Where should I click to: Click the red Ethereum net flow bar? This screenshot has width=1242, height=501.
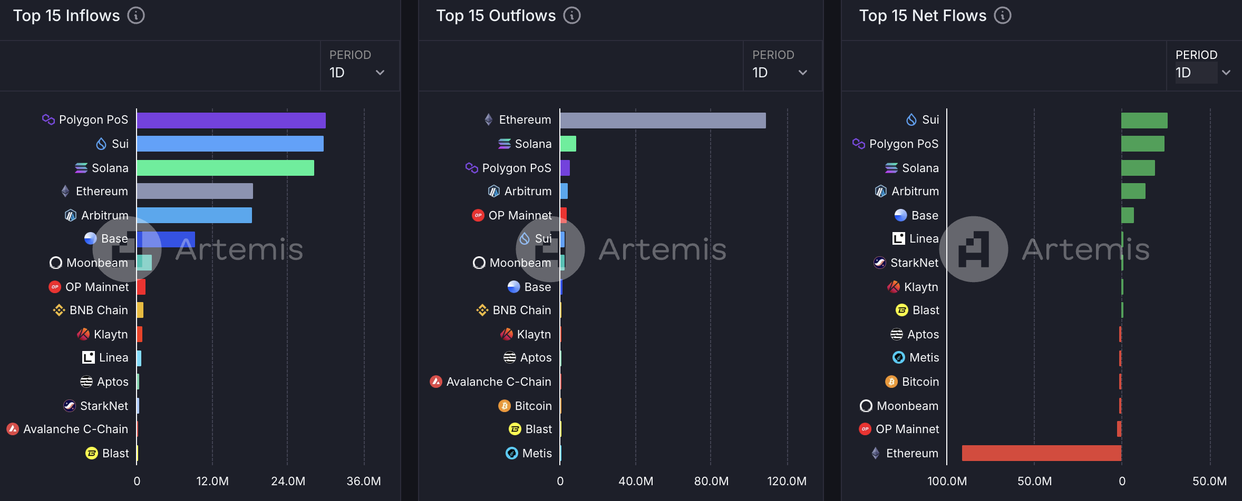point(1041,453)
